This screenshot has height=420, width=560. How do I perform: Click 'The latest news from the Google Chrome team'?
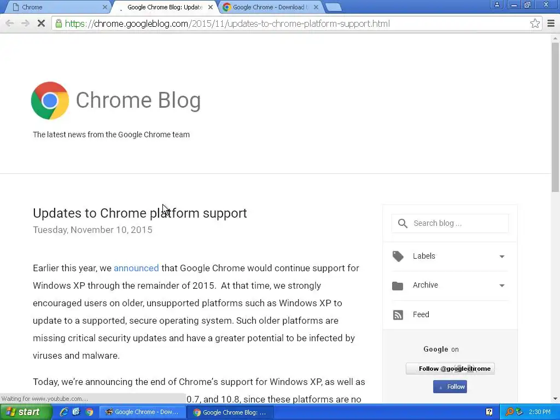pyautogui.click(x=111, y=135)
